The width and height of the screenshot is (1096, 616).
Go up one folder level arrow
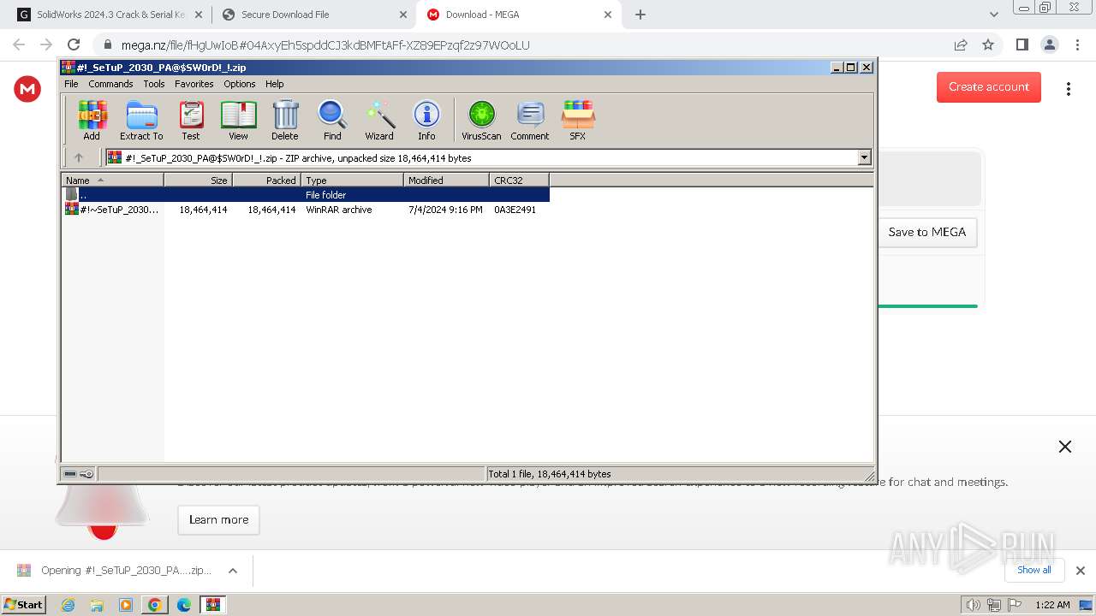[x=79, y=157]
